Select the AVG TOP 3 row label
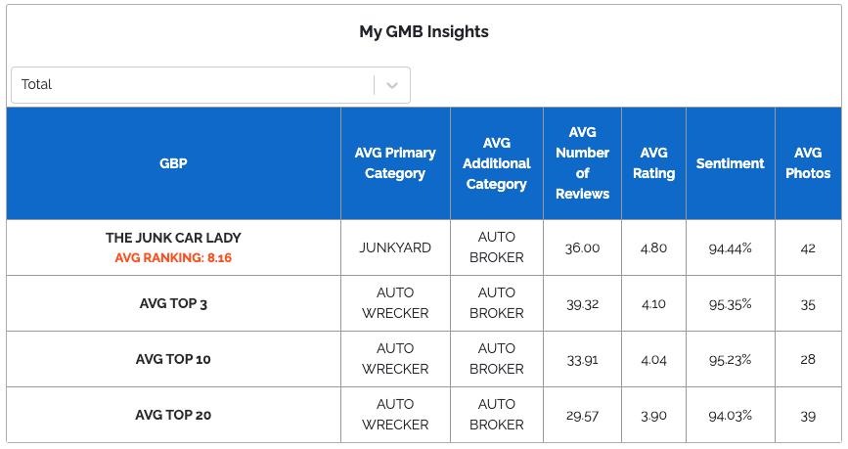 173,304
